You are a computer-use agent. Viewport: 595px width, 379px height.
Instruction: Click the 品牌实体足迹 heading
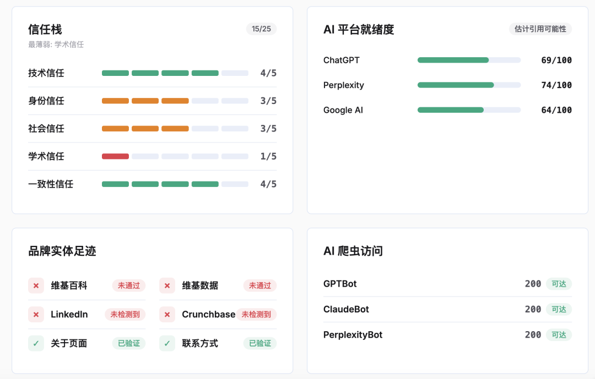pyautogui.click(x=62, y=251)
